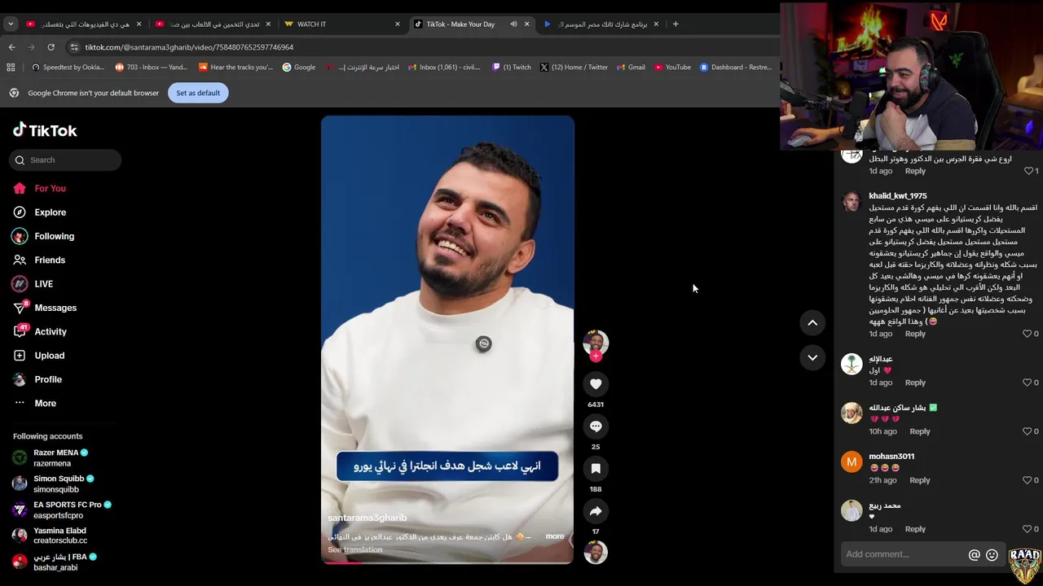Open khalid_kwt_1975 commenter avatar
Viewport: 1043px width, 586px height.
pyautogui.click(x=852, y=202)
